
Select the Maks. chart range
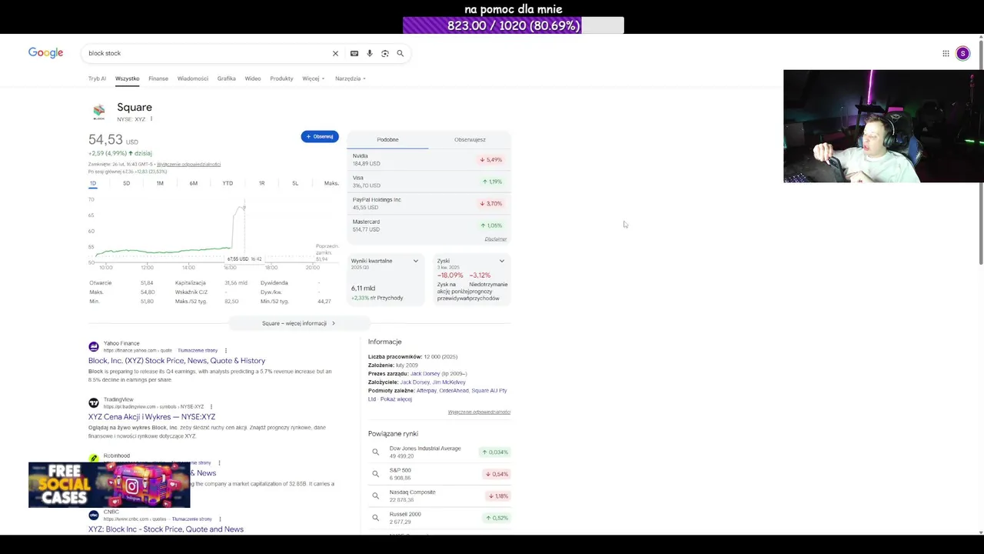pos(331,183)
